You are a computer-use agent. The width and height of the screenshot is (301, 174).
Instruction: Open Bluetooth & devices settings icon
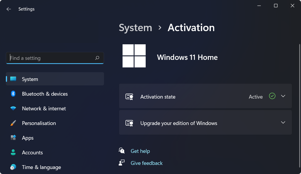coord(13,94)
